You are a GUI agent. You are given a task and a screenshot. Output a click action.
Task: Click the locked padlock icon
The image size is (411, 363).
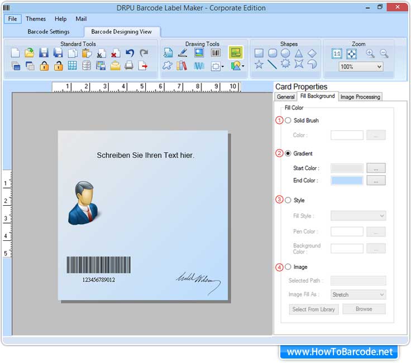[44, 66]
